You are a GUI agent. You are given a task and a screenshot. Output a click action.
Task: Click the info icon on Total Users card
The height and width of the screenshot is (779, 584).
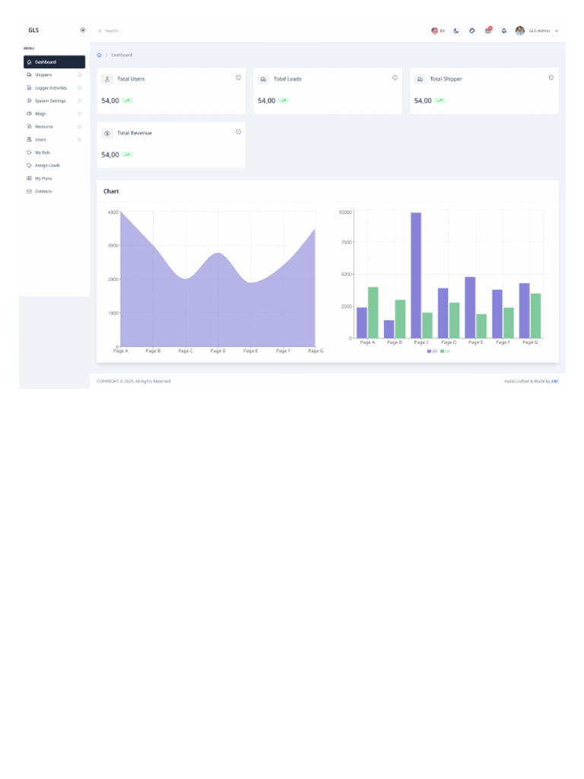[x=238, y=78]
